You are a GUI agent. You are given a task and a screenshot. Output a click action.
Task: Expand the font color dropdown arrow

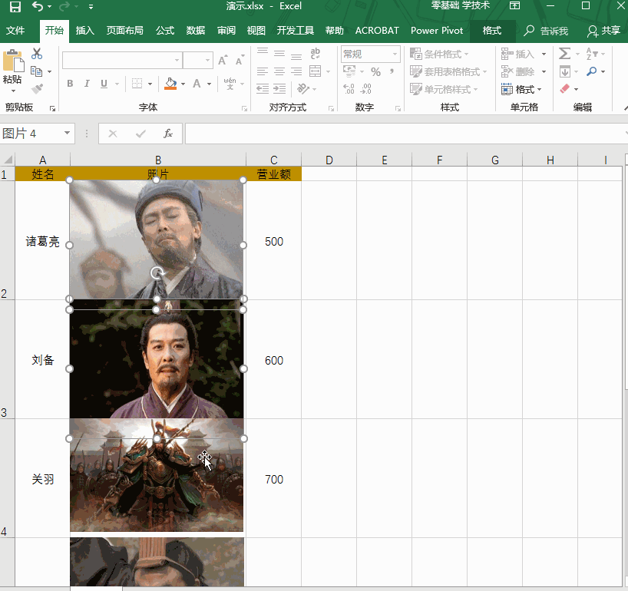tap(209, 84)
